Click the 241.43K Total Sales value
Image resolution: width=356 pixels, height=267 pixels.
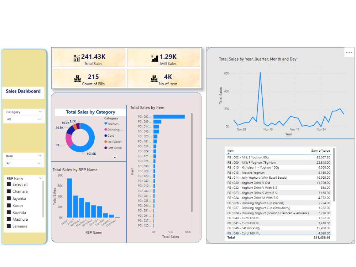93,56
